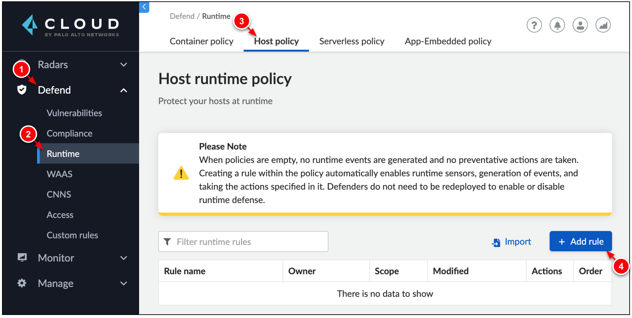This screenshot has height=318, width=632.
Task: Open the Defend breadcrumb link
Action: [x=182, y=16]
